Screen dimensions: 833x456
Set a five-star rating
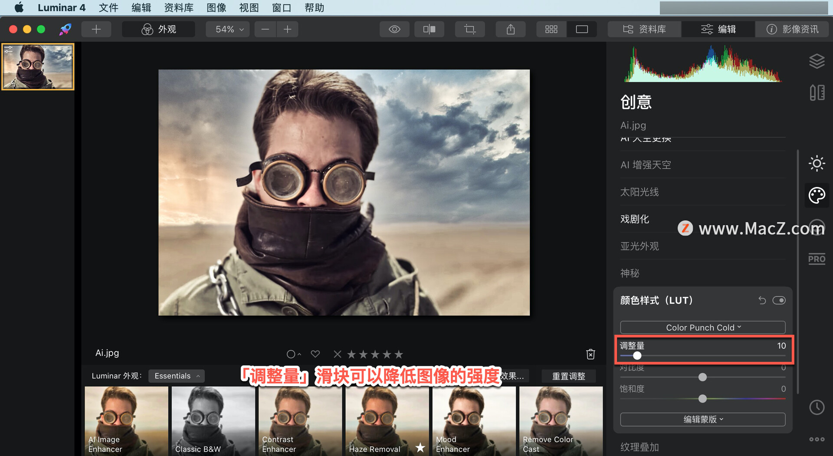pos(399,354)
